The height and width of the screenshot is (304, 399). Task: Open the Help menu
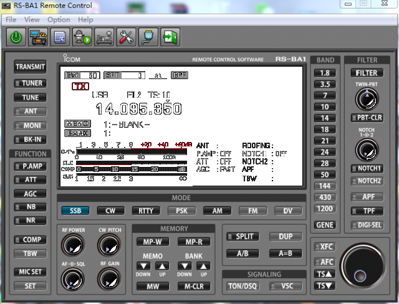[x=85, y=19]
